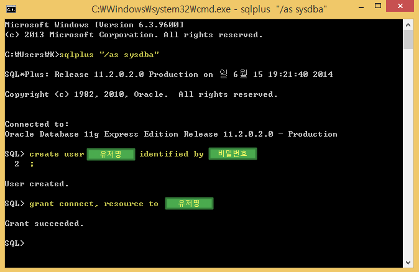
Task: Click the vertical scrollbar thumb
Action: [408, 40]
